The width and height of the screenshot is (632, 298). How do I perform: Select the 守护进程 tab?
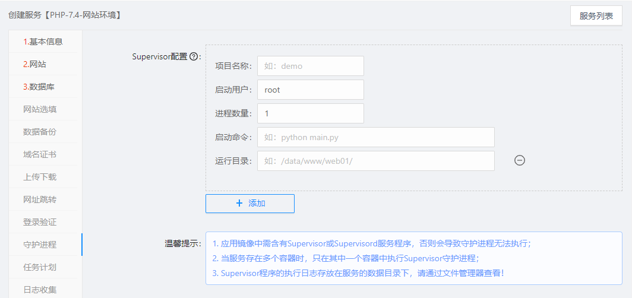tap(40, 245)
